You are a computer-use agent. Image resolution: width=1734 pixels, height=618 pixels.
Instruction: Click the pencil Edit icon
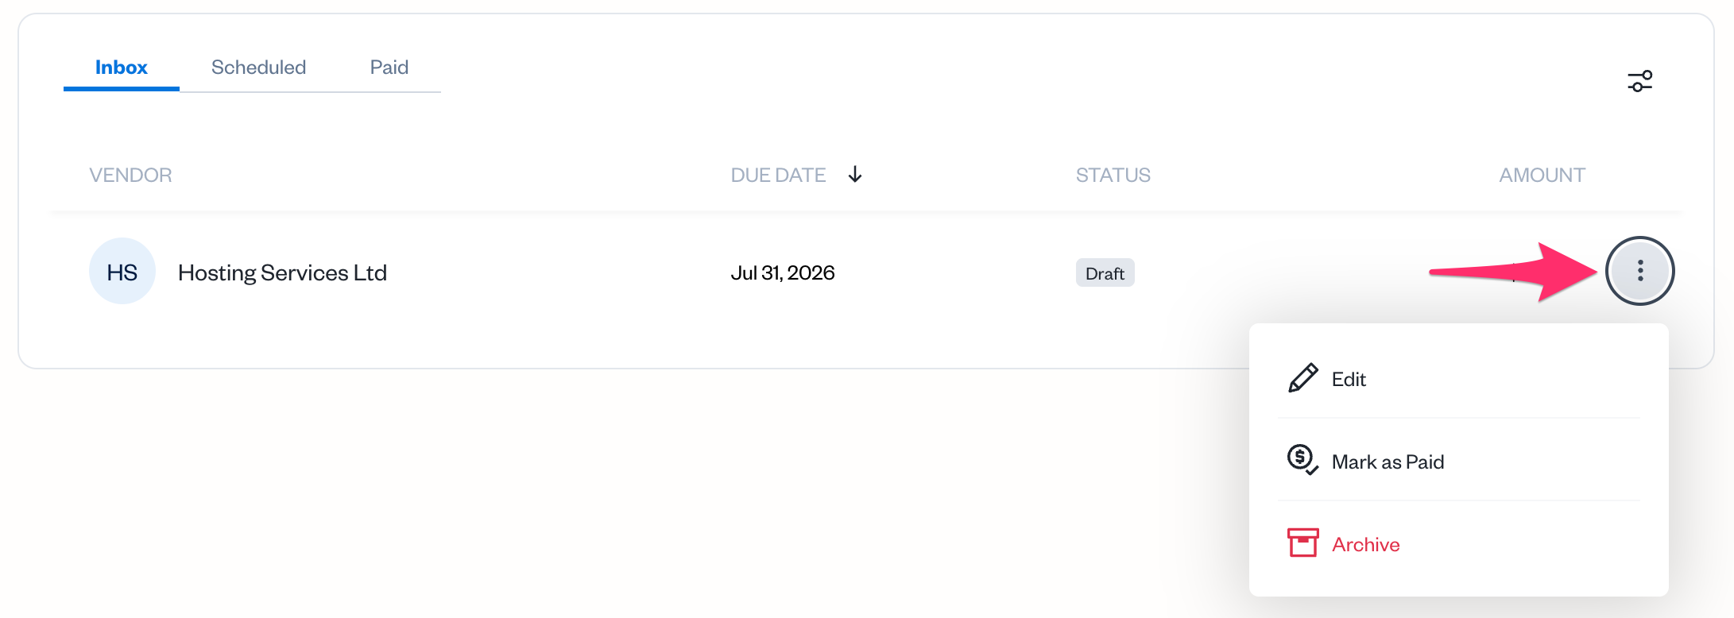point(1302,379)
